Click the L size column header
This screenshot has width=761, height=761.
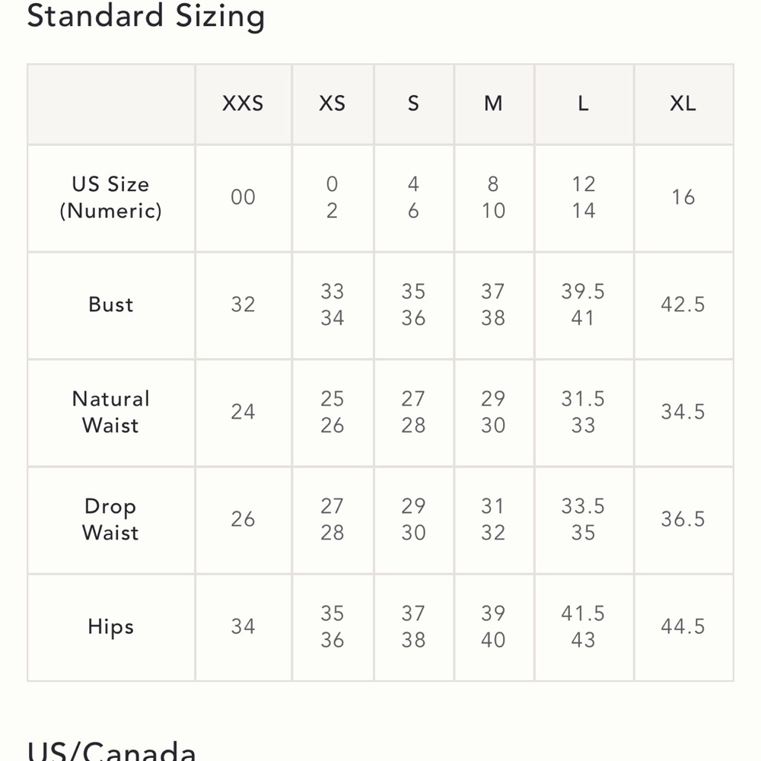coord(584,103)
